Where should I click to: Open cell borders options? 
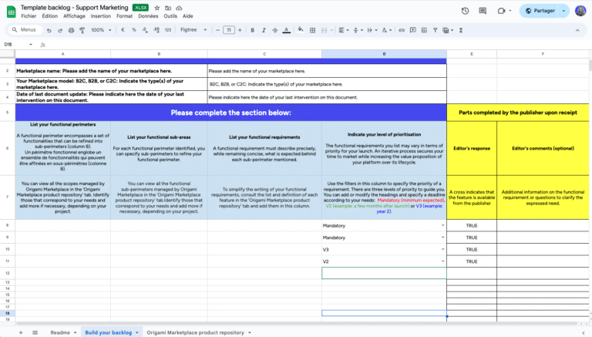[x=312, y=30]
